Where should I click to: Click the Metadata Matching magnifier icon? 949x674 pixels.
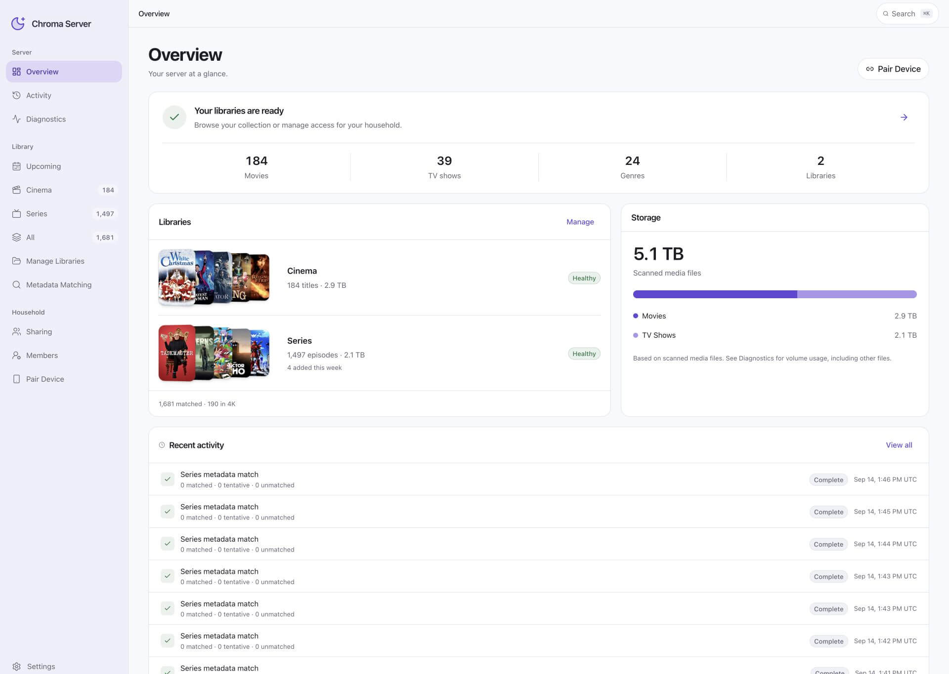(x=16, y=285)
